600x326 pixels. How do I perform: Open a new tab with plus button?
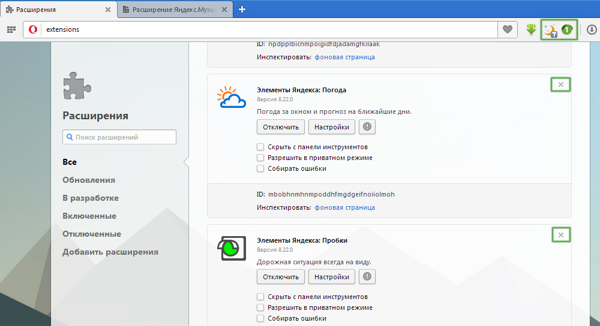(242, 10)
